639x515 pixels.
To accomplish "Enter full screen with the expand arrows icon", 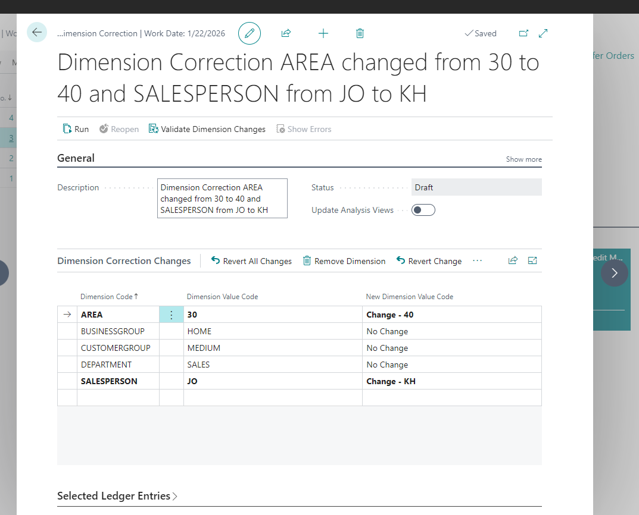I will click(x=543, y=33).
